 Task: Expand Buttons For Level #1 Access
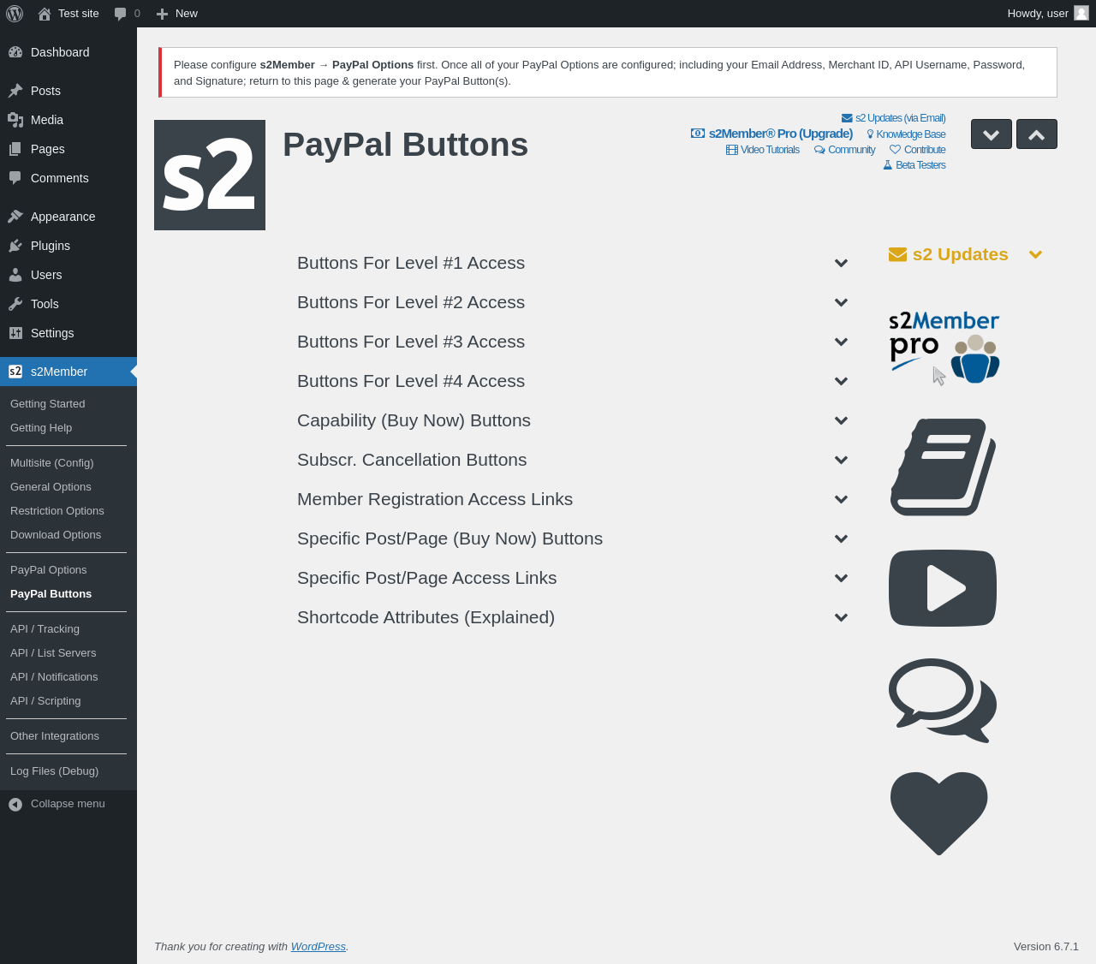(573, 263)
